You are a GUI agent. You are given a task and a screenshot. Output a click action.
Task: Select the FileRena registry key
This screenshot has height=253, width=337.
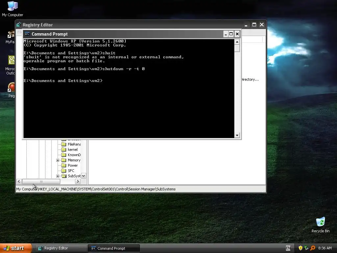tap(74, 144)
